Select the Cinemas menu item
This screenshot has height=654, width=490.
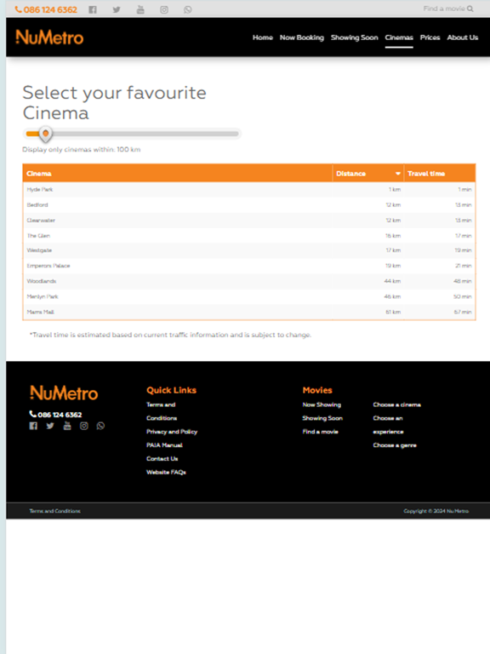click(x=399, y=37)
